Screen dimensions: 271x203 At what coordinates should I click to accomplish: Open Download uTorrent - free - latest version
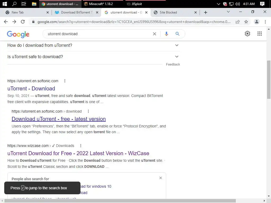click(58, 119)
